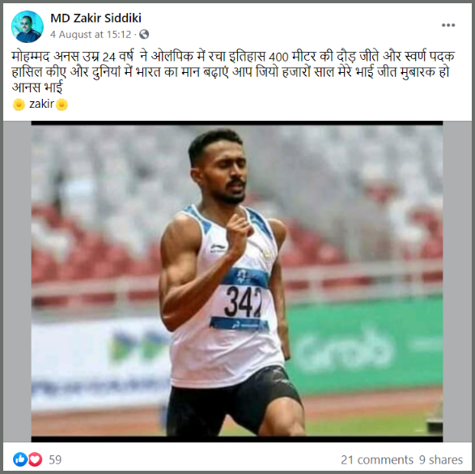Image resolution: width=475 pixels, height=474 pixels.
Task: Click the green Grab banner in photo
Action: (365, 347)
